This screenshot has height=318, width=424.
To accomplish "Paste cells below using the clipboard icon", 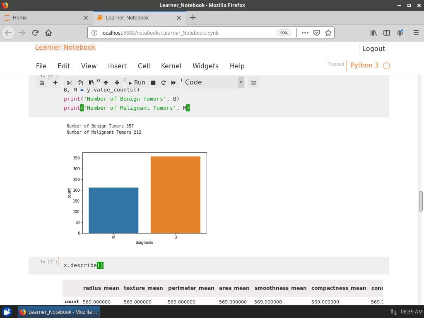I will (x=92, y=83).
